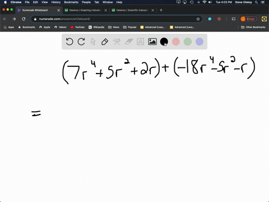Open the Bluetooth status menu

(198, 2)
